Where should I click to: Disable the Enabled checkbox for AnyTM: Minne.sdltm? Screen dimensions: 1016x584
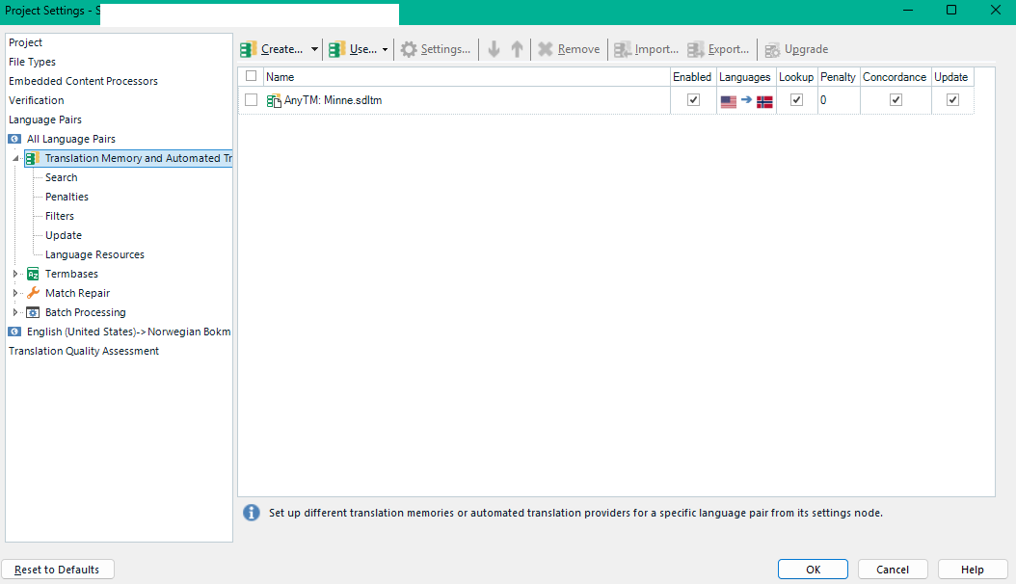coord(692,100)
